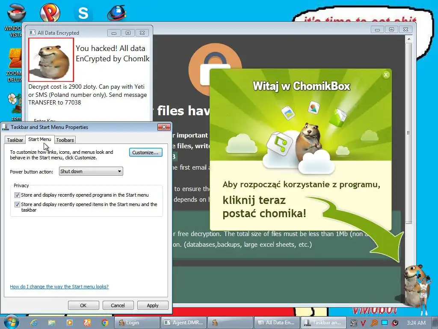Click the photo file icon in ChomikBox banner
This screenshot has height=329, width=438.
click(288, 113)
